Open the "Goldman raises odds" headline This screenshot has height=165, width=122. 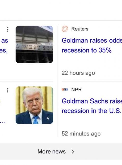pyautogui.click(x=92, y=40)
